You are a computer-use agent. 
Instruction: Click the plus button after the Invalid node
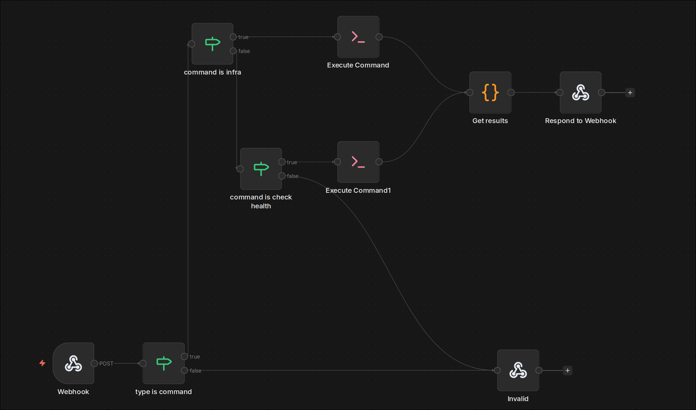(567, 370)
